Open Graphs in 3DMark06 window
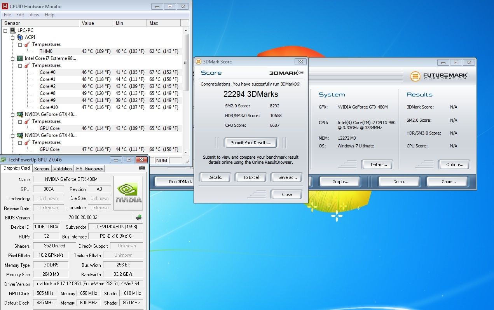Viewport: 494px width, 310px height. tap(341, 182)
